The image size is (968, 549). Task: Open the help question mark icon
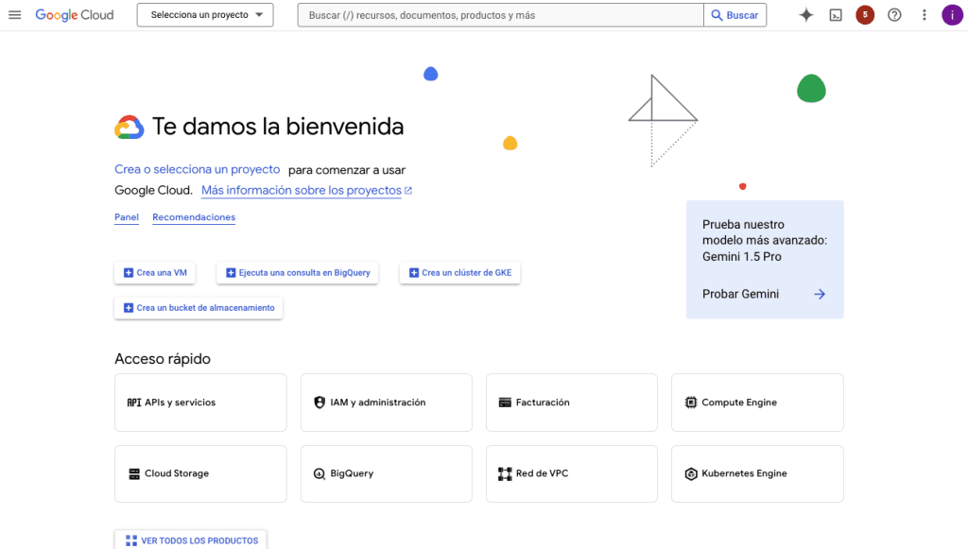tap(894, 15)
